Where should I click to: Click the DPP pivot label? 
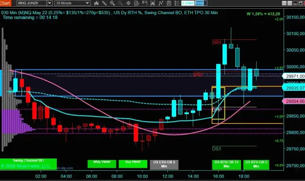pos(217,110)
